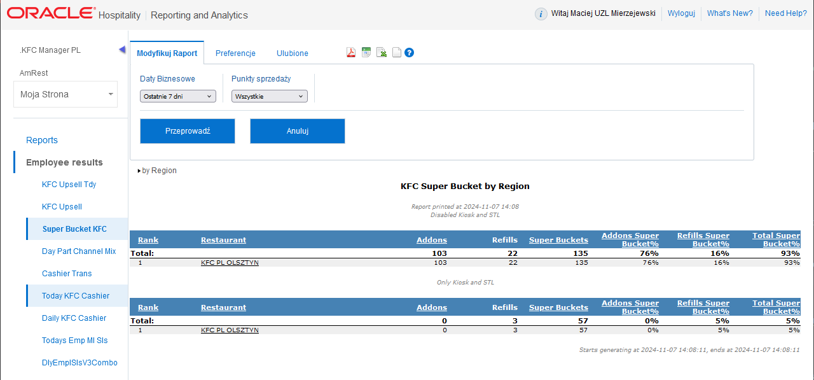Switch to the Ulubione tab

(x=293, y=53)
